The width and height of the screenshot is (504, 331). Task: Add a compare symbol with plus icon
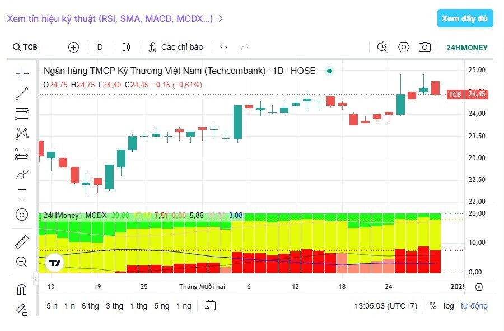coord(73,47)
